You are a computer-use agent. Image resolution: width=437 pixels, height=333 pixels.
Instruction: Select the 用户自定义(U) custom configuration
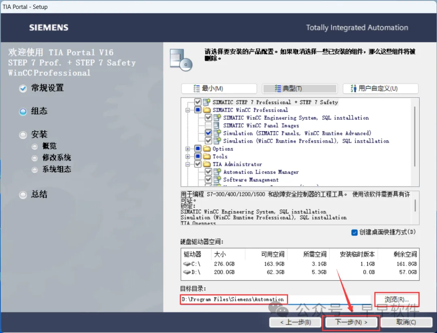(x=381, y=88)
